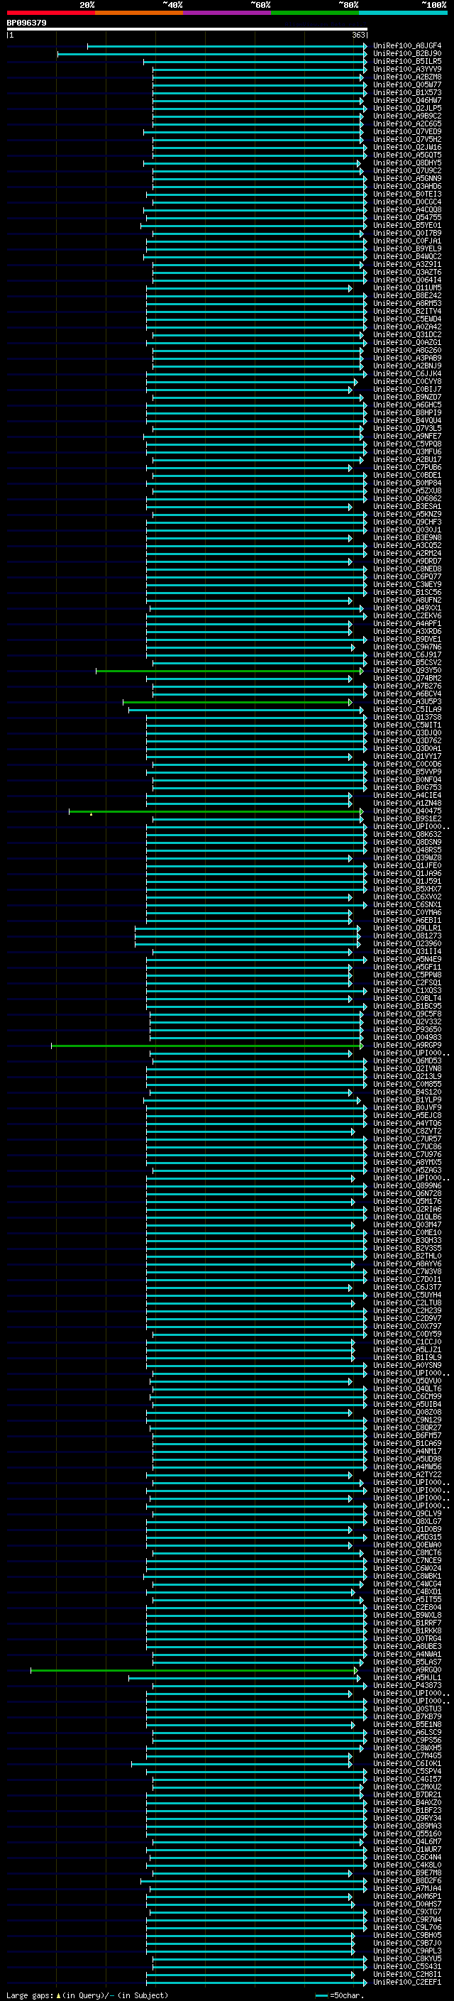The width and height of the screenshot is (454, 2001).
Task: Open hit UniRef100_Q05W77
Action: click(407, 84)
